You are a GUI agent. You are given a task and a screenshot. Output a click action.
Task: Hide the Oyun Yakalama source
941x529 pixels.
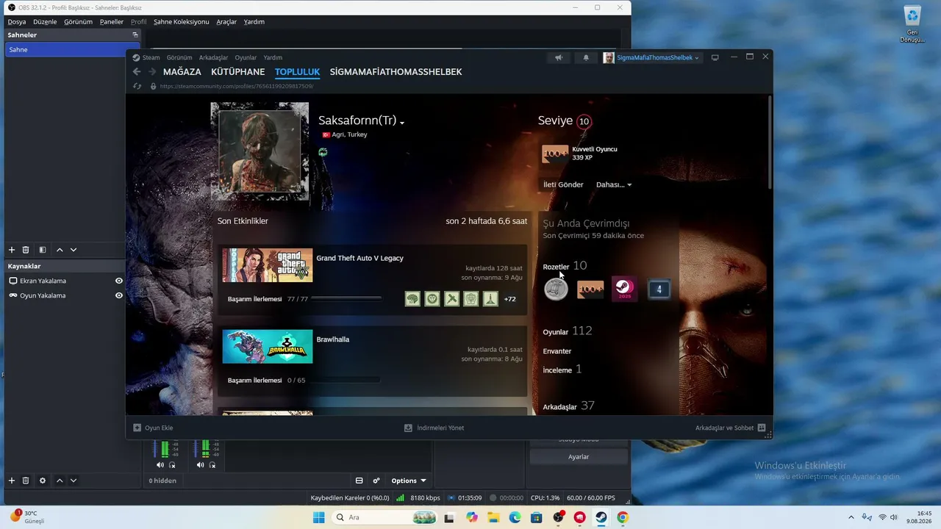click(119, 295)
